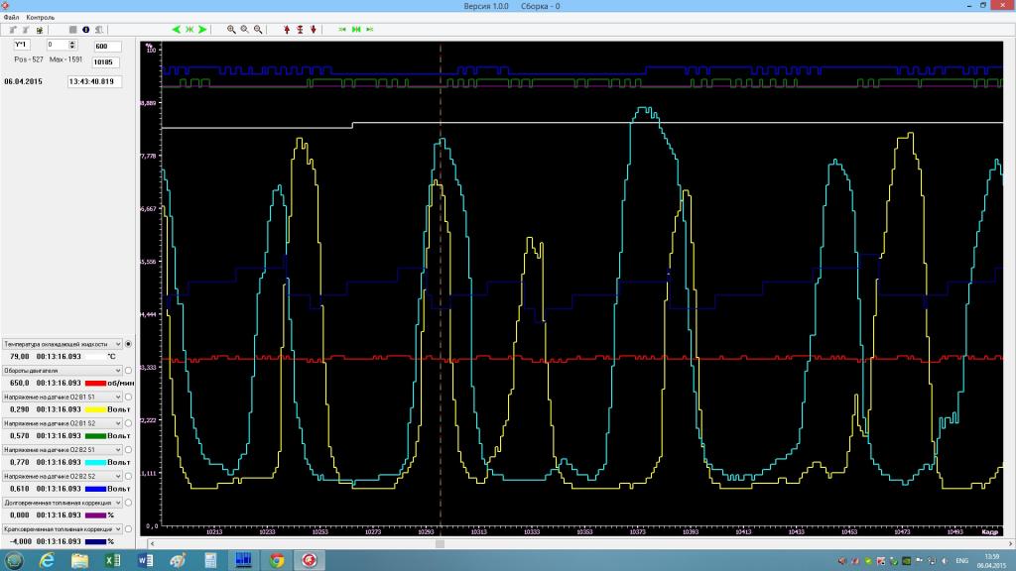This screenshot has width=1016, height=571.
Task: Click the Y*1 scale field
Action: point(22,45)
